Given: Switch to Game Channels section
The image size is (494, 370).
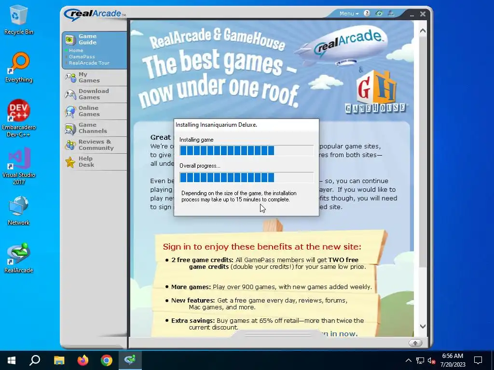Looking at the screenshot, I should pyautogui.click(x=95, y=128).
